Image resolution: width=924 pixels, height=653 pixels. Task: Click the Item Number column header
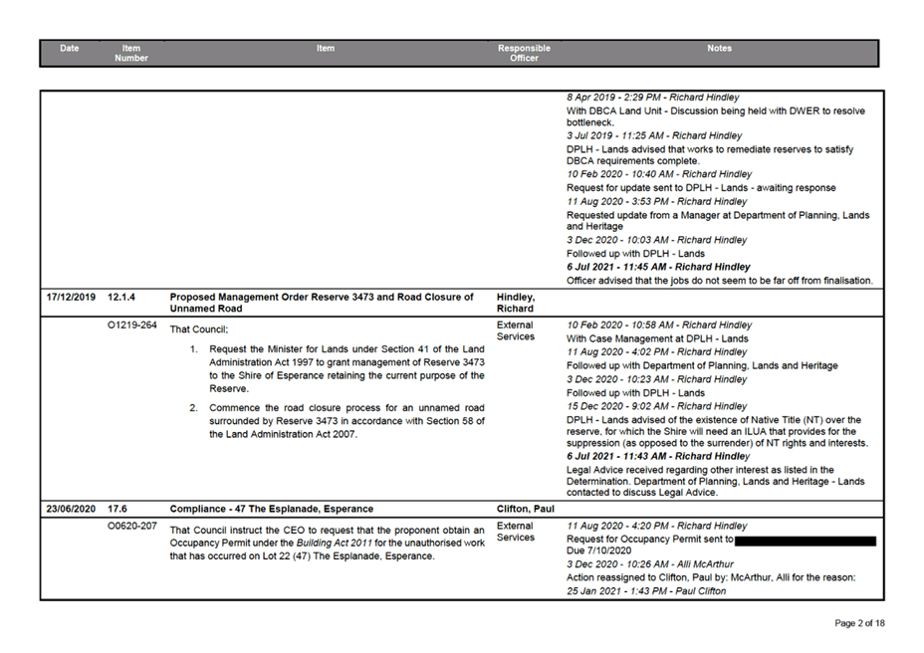click(131, 52)
